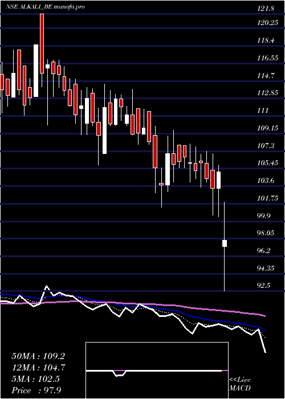Image resolution: width=285 pixels, height=399 pixels.
Task: Click the 103.6 price axis label
Action: click(266, 181)
